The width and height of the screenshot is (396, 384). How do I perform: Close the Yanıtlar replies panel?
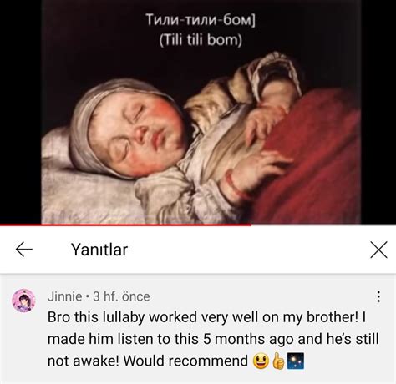click(x=378, y=250)
